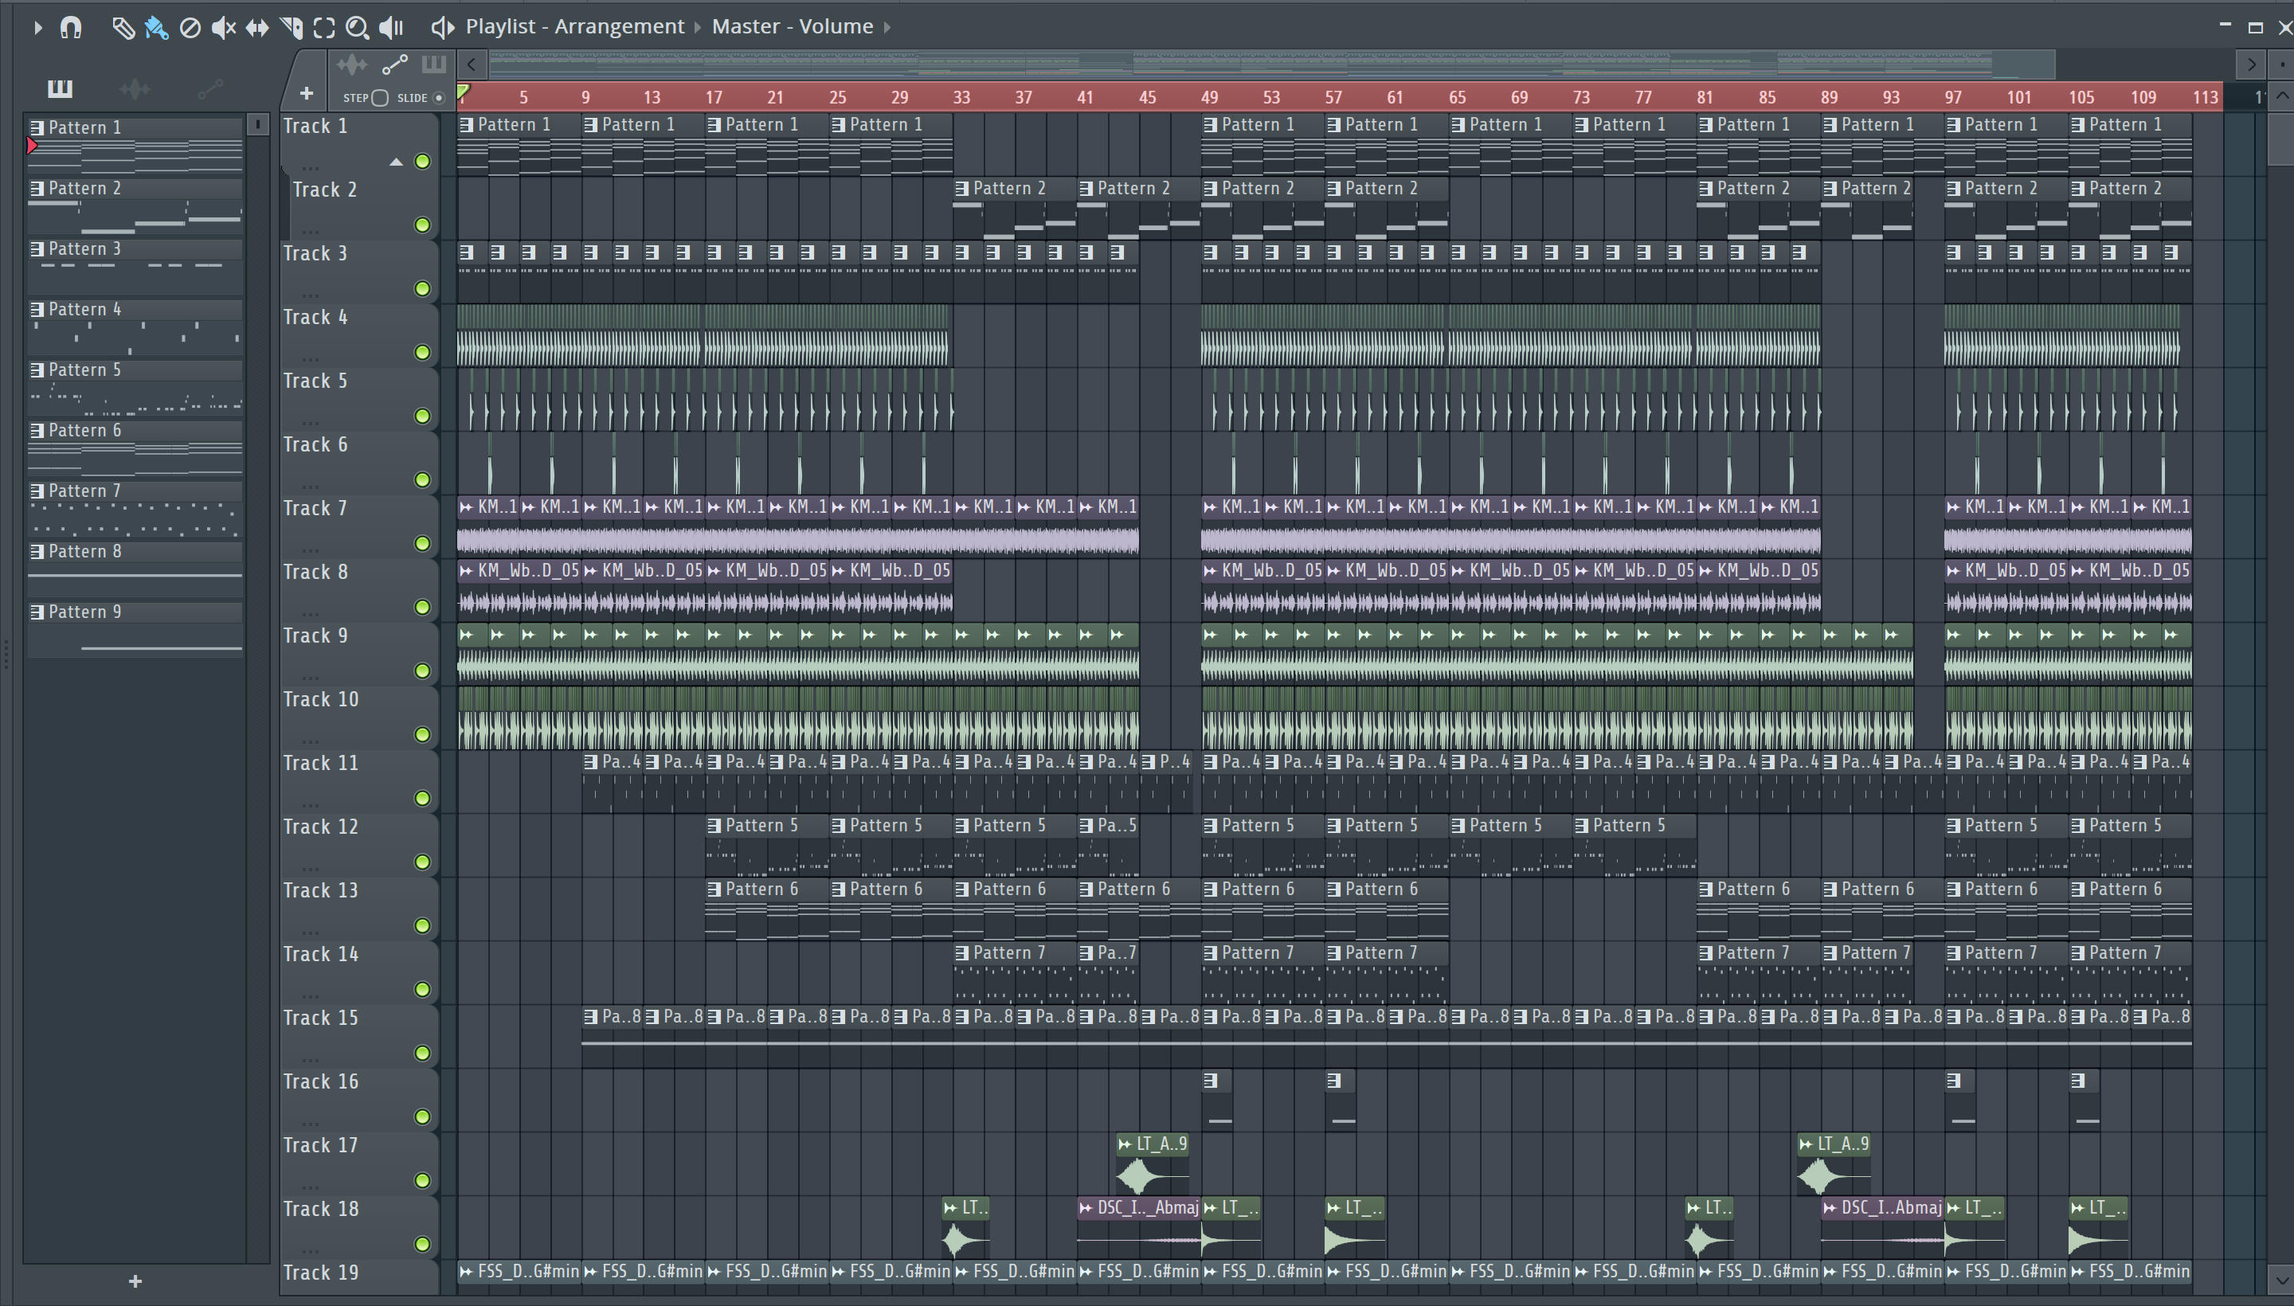Click the playlist overview minimap scrollbar
This screenshot has width=2294, height=1306.
(1271, 65)
